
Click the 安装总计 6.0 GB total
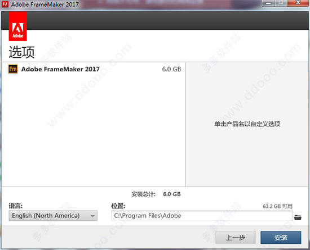(x=156, y=194)
